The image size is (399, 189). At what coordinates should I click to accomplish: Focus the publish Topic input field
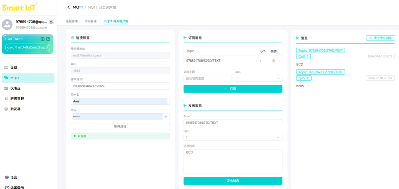[233, 123]
